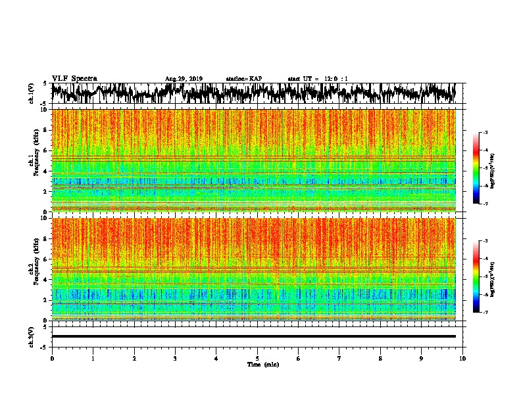The width and height of the screenshot is (521, 402).
Task: Click the ch.1 voltage waveform trace
Action: (x=253, y=93)
